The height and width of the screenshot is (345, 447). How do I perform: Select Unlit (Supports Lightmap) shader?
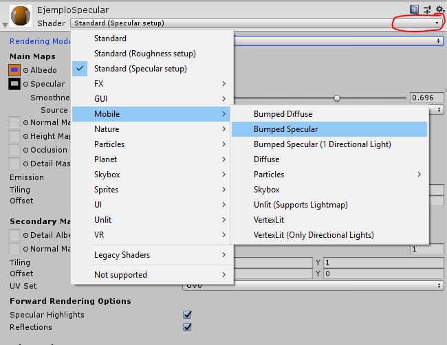click(x=329, y=205)
